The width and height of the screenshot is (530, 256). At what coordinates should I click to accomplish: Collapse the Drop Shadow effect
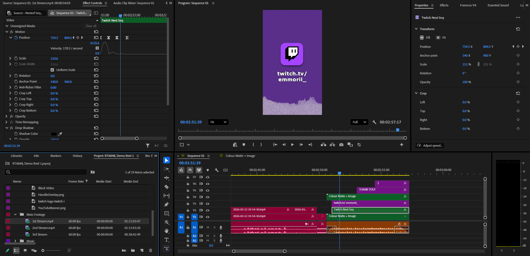click(x=7, y=128)
